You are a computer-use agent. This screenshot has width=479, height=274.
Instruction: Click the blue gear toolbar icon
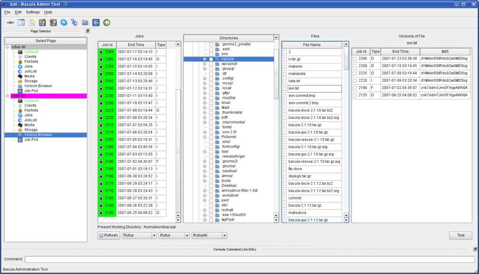(64, 22)
